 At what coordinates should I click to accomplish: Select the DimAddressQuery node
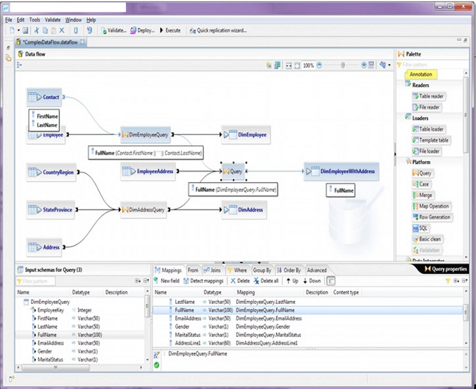click(144, 210)
